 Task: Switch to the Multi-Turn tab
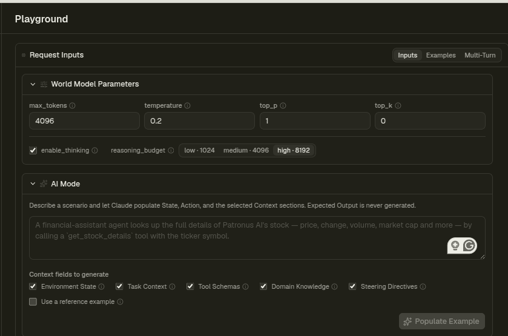pos(480,55)
